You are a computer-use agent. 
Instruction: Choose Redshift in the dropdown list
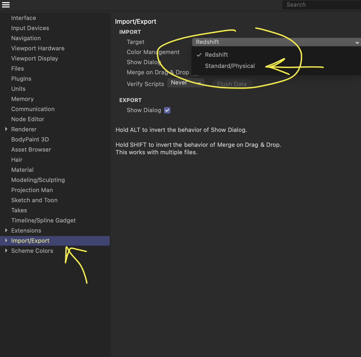click(216, 55)
